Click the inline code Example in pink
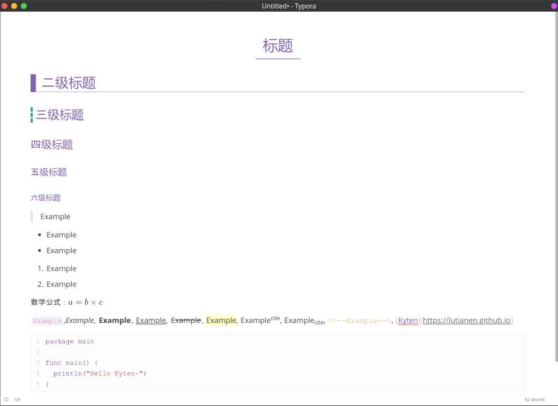 47,321
